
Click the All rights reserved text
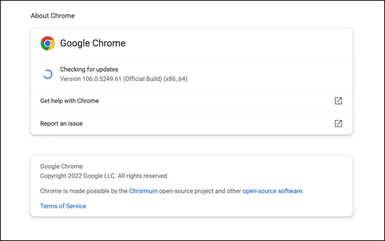143,176
